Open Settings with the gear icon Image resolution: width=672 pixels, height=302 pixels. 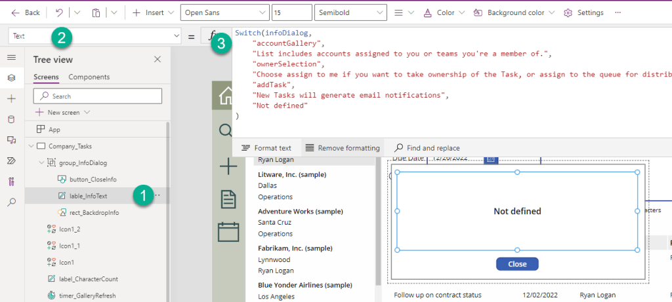(583, 13)
